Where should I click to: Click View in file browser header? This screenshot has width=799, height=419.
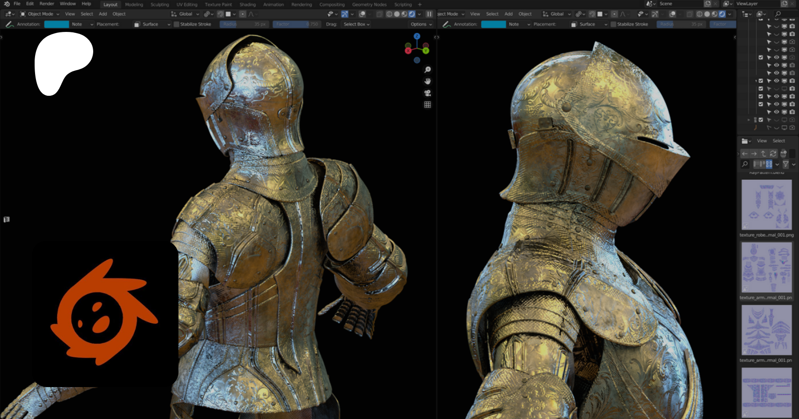point(762,141)
